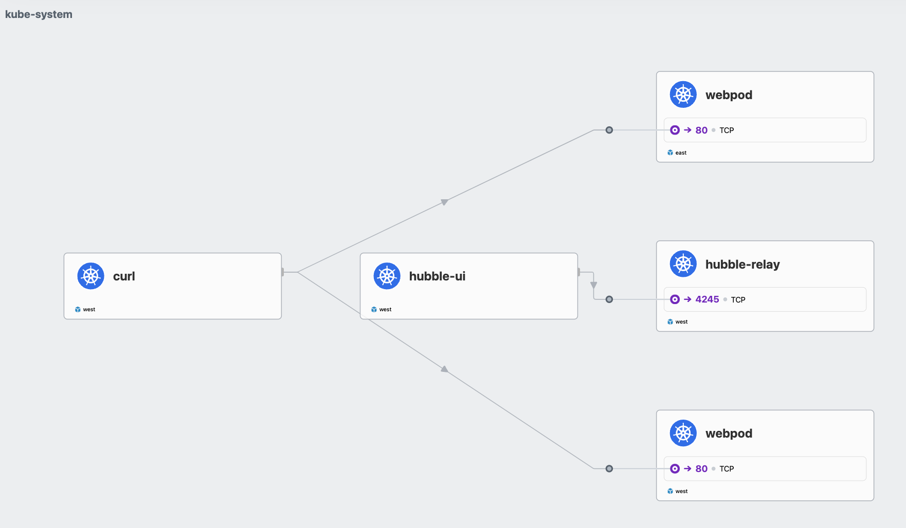Click flow arrowhead toward west webpod

[444, 369]
